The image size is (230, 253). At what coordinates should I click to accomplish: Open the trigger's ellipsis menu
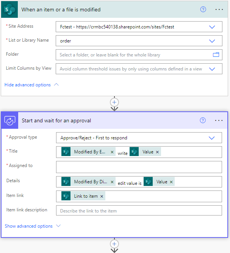219,9
